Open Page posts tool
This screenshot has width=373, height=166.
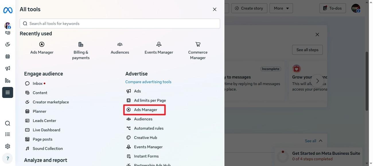click(x=42, y=139)
